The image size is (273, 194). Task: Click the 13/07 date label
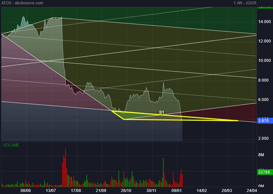(x=51, y=191)
